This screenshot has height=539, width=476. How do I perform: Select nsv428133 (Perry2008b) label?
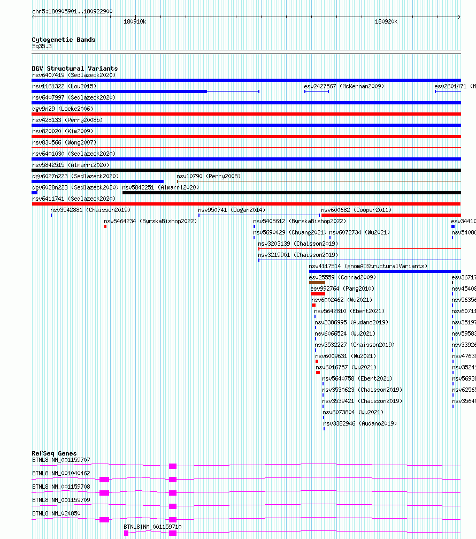[67, 120]
